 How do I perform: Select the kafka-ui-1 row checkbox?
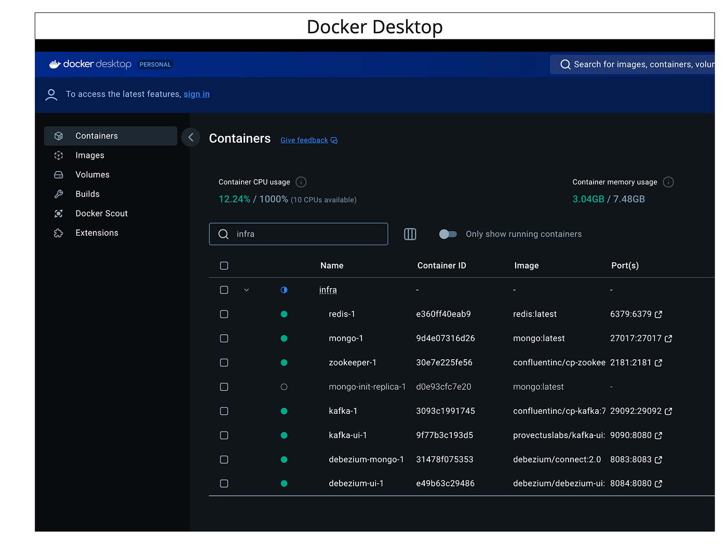[224, 436]
